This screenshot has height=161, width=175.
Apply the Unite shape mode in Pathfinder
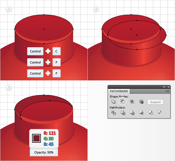point(113,102)
